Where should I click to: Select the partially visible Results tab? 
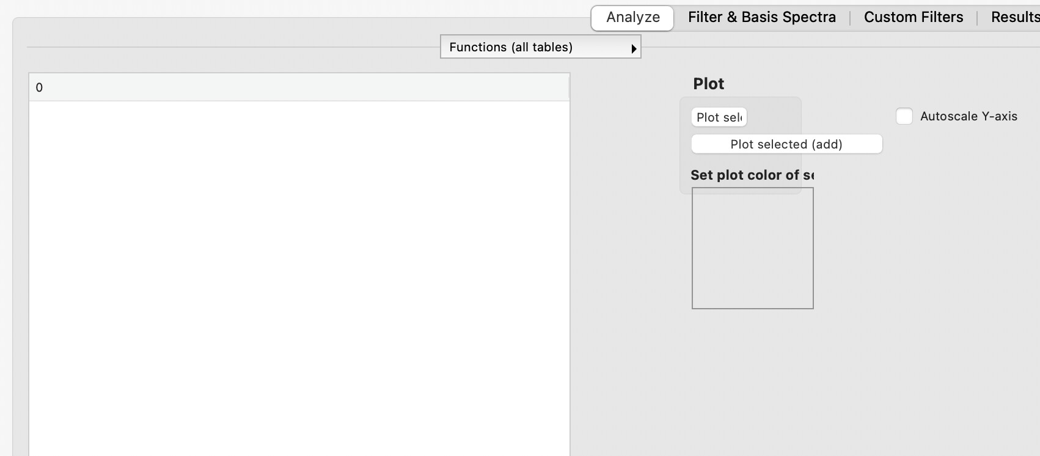tap(1015, 17)
